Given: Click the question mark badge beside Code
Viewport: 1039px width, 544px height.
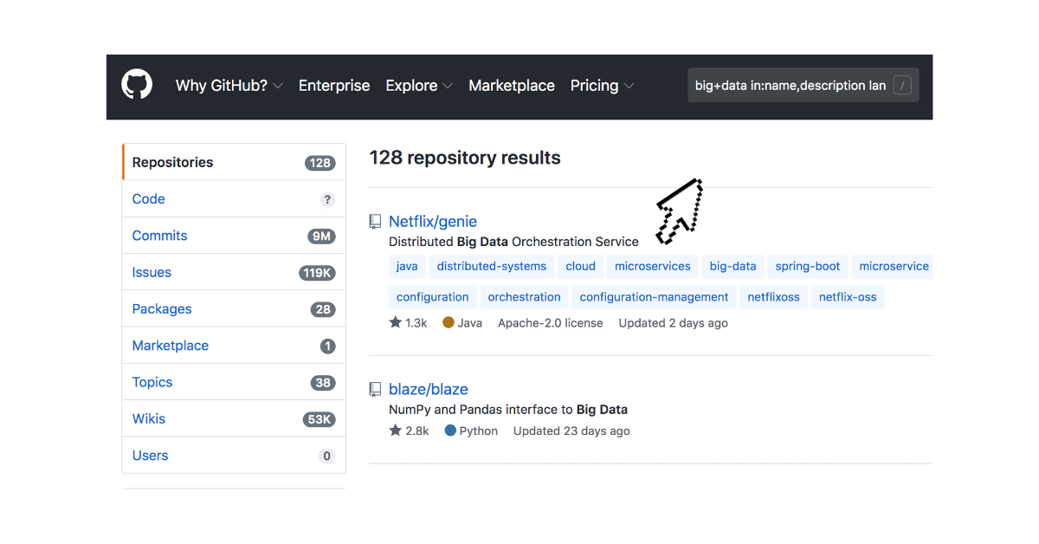Looking at the screenshot, I should (x=327, y=199).
